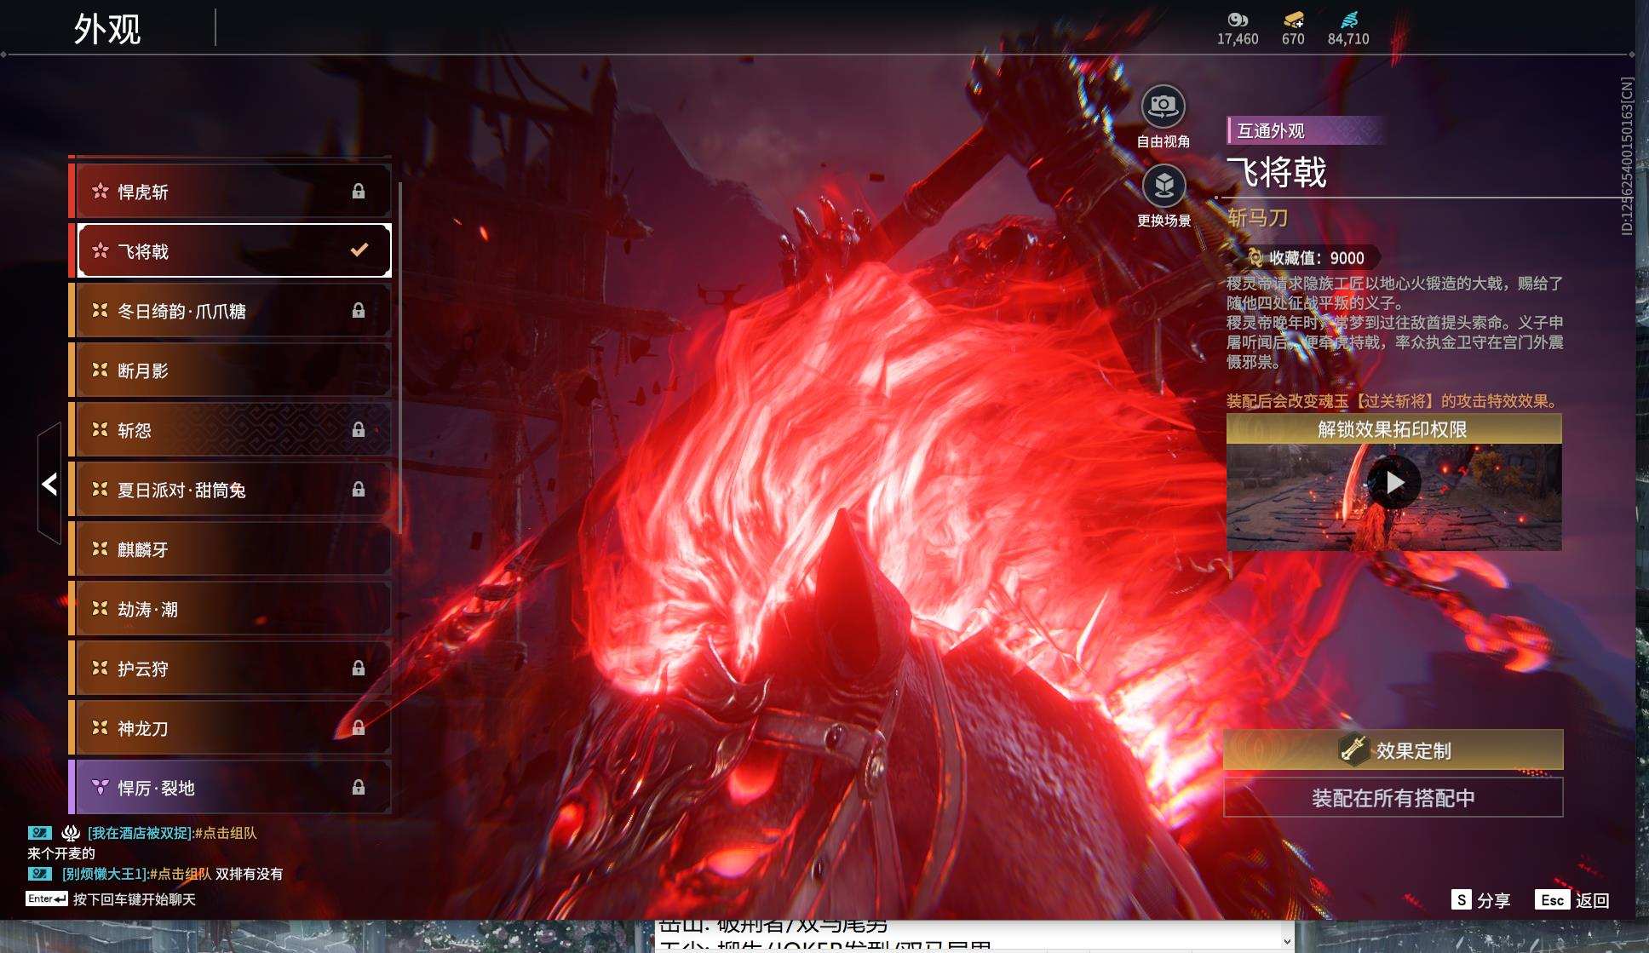Viewport: 1649px width, 953px height.
Task: Click the lock icon on 护云狩
Action: click(x=359, y=669)
